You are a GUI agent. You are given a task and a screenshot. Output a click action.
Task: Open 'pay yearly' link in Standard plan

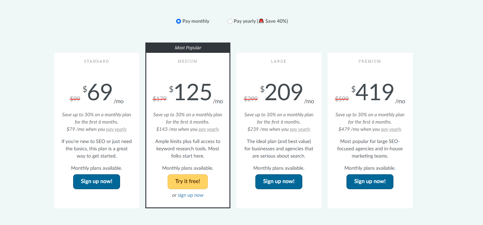116,129
